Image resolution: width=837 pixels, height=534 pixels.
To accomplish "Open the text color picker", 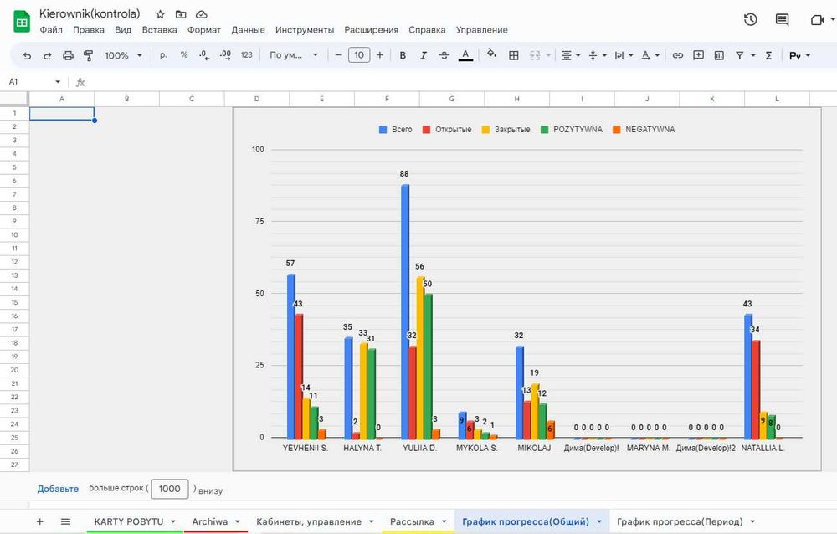I will 465,55.
